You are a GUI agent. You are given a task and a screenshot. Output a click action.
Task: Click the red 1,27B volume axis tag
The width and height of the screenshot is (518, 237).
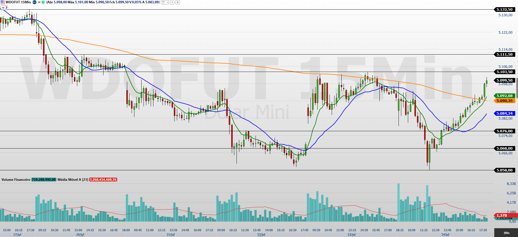[506, 215]
